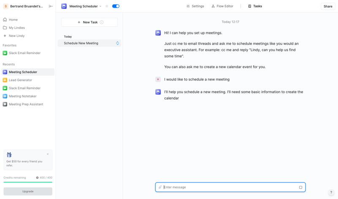
Task: Open Home from the sidebar
Action: click(28, 19)
